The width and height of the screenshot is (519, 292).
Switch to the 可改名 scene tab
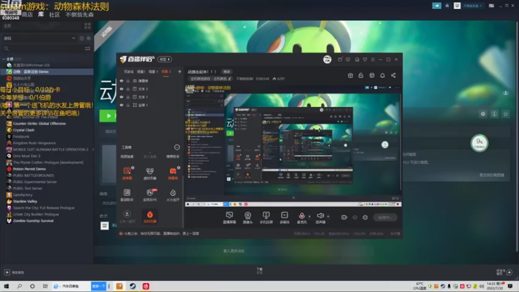(x=128, y=71)
